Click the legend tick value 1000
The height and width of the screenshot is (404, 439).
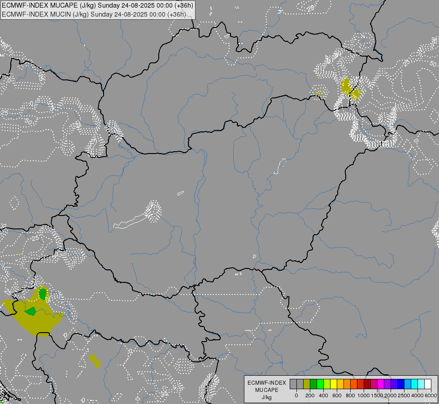[x=364, y=395]
